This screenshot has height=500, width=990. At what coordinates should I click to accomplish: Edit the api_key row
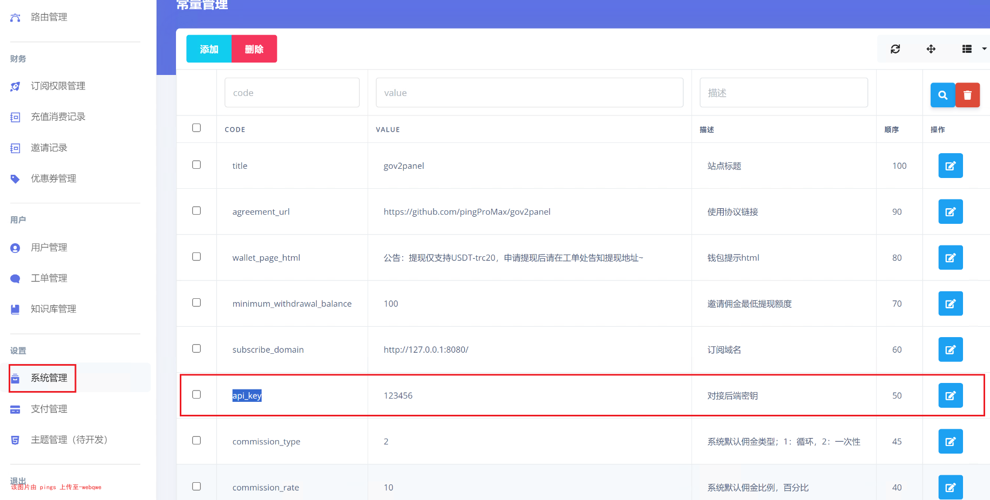tap(951, 395)
